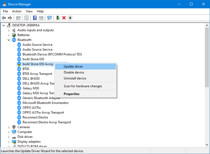The width and height of the screenshot is (210, 154).
Task: Click the Batteries category icon
Action: (x=14, y=35)
